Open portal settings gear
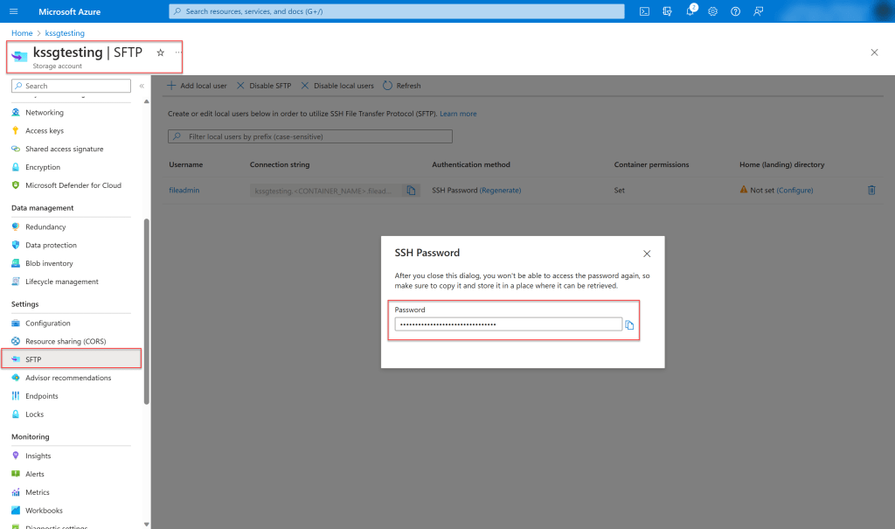895x529 pixels. click(713, 11)
